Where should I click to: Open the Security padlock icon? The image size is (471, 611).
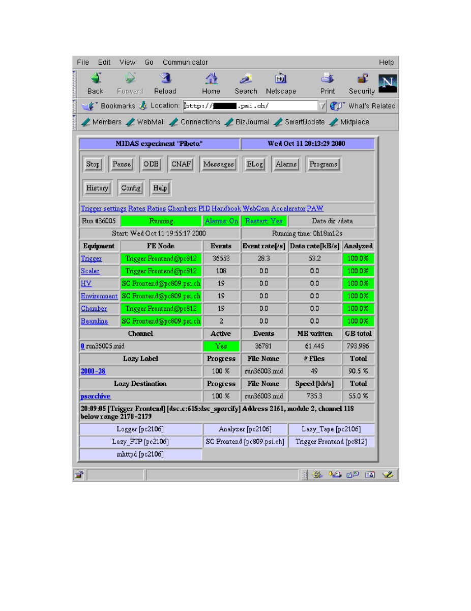point(362,79)
